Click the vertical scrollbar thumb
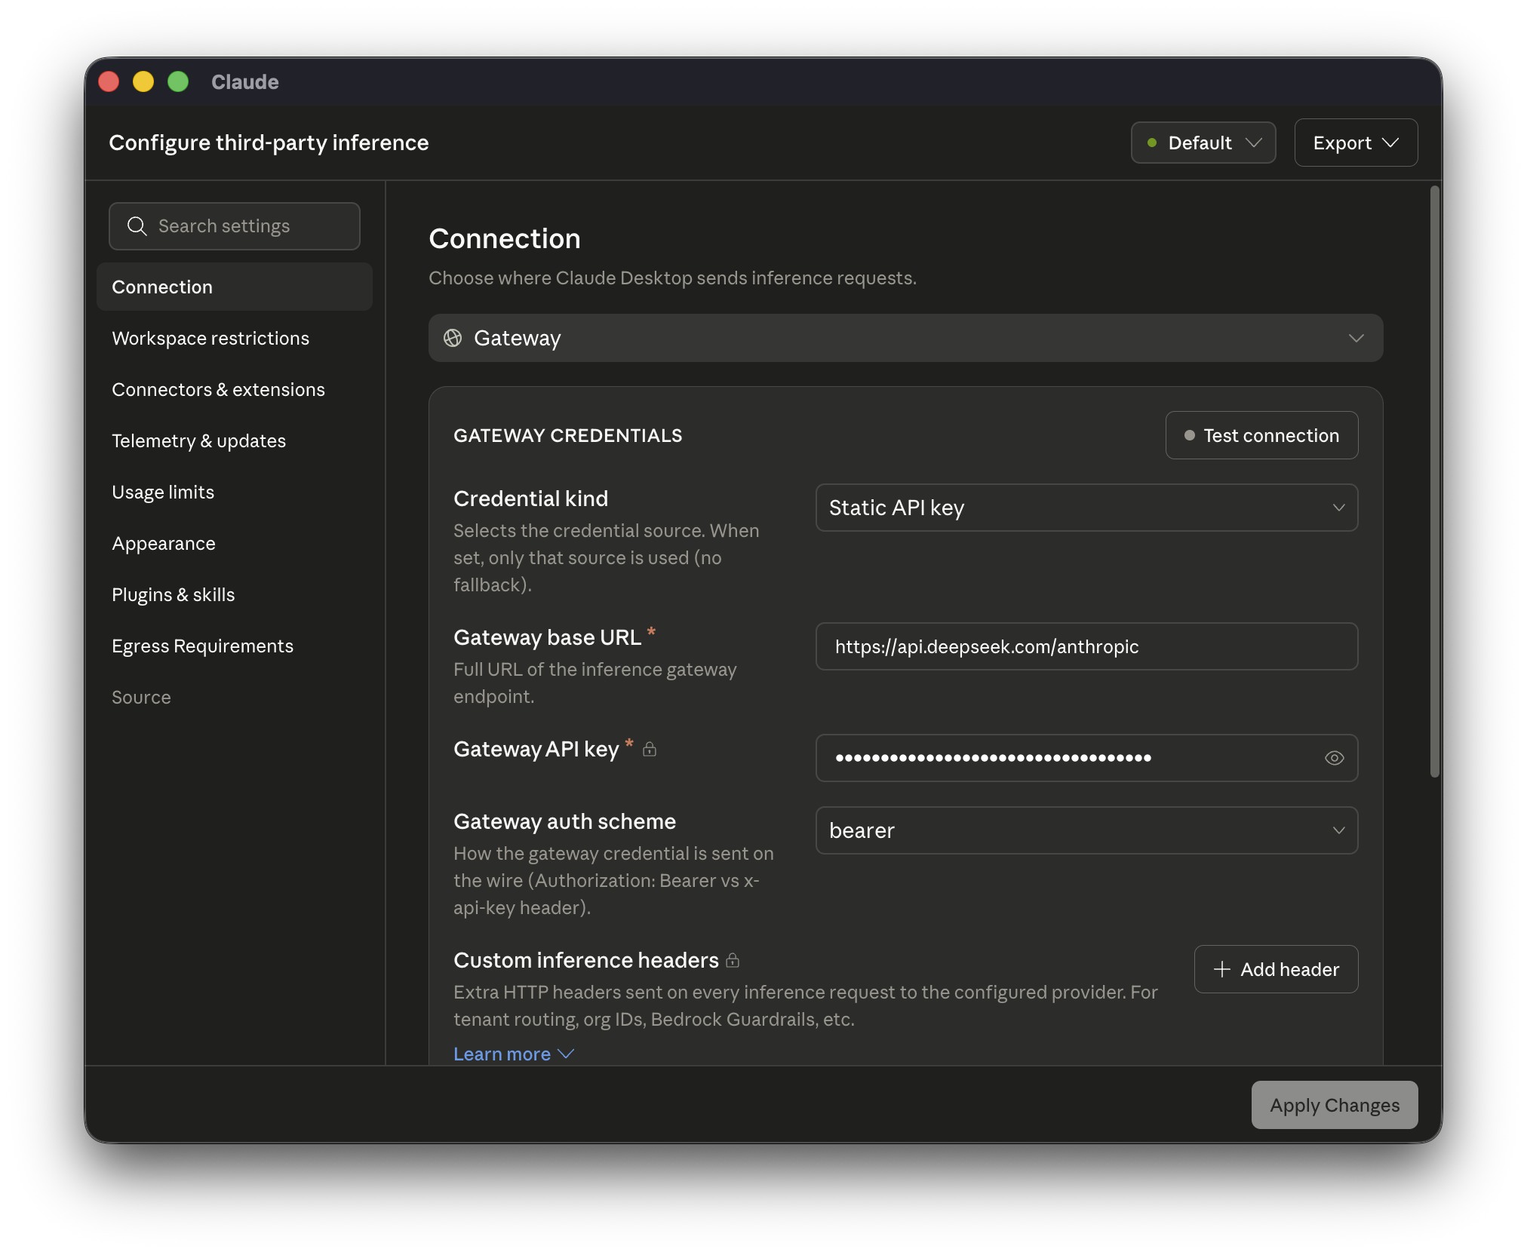This screenshot has width=1527, height=1255. click(x=1435, y=481)
